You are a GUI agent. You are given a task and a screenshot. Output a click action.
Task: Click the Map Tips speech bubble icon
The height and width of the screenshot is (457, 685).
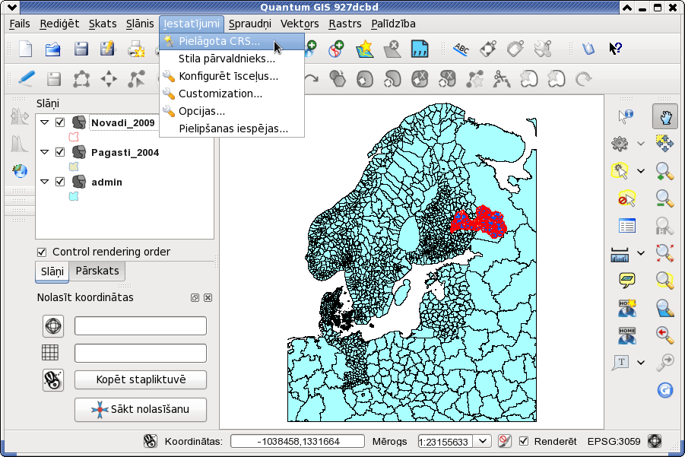point(627,280)
